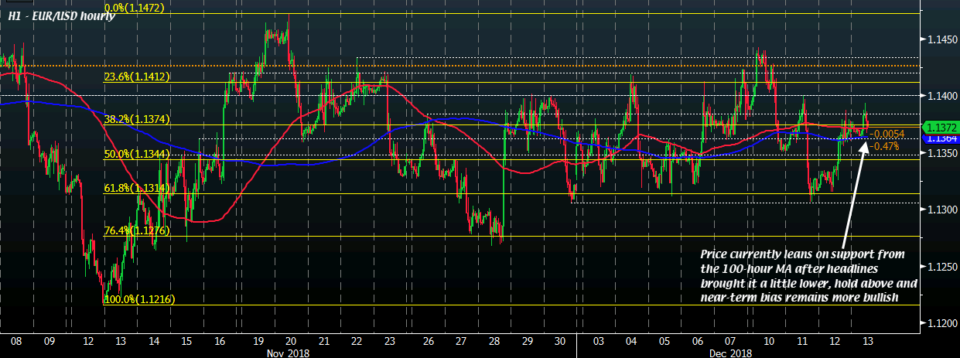Screen dimensions: 960x358
Task: Click the -0.0054 price change value
Action: point(887,135)
